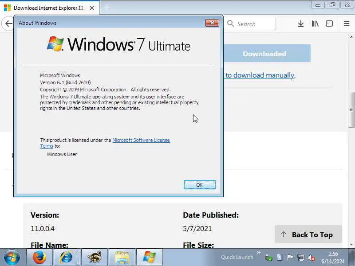Click the network tray icon
The width and height of the screenshot is (355, 266).
[x=301, y=258]
